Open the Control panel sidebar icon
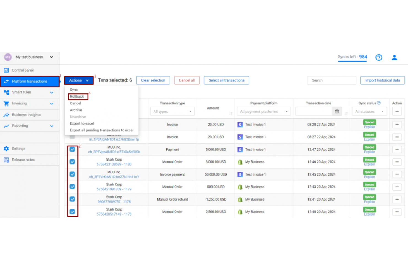 [7, 70]
